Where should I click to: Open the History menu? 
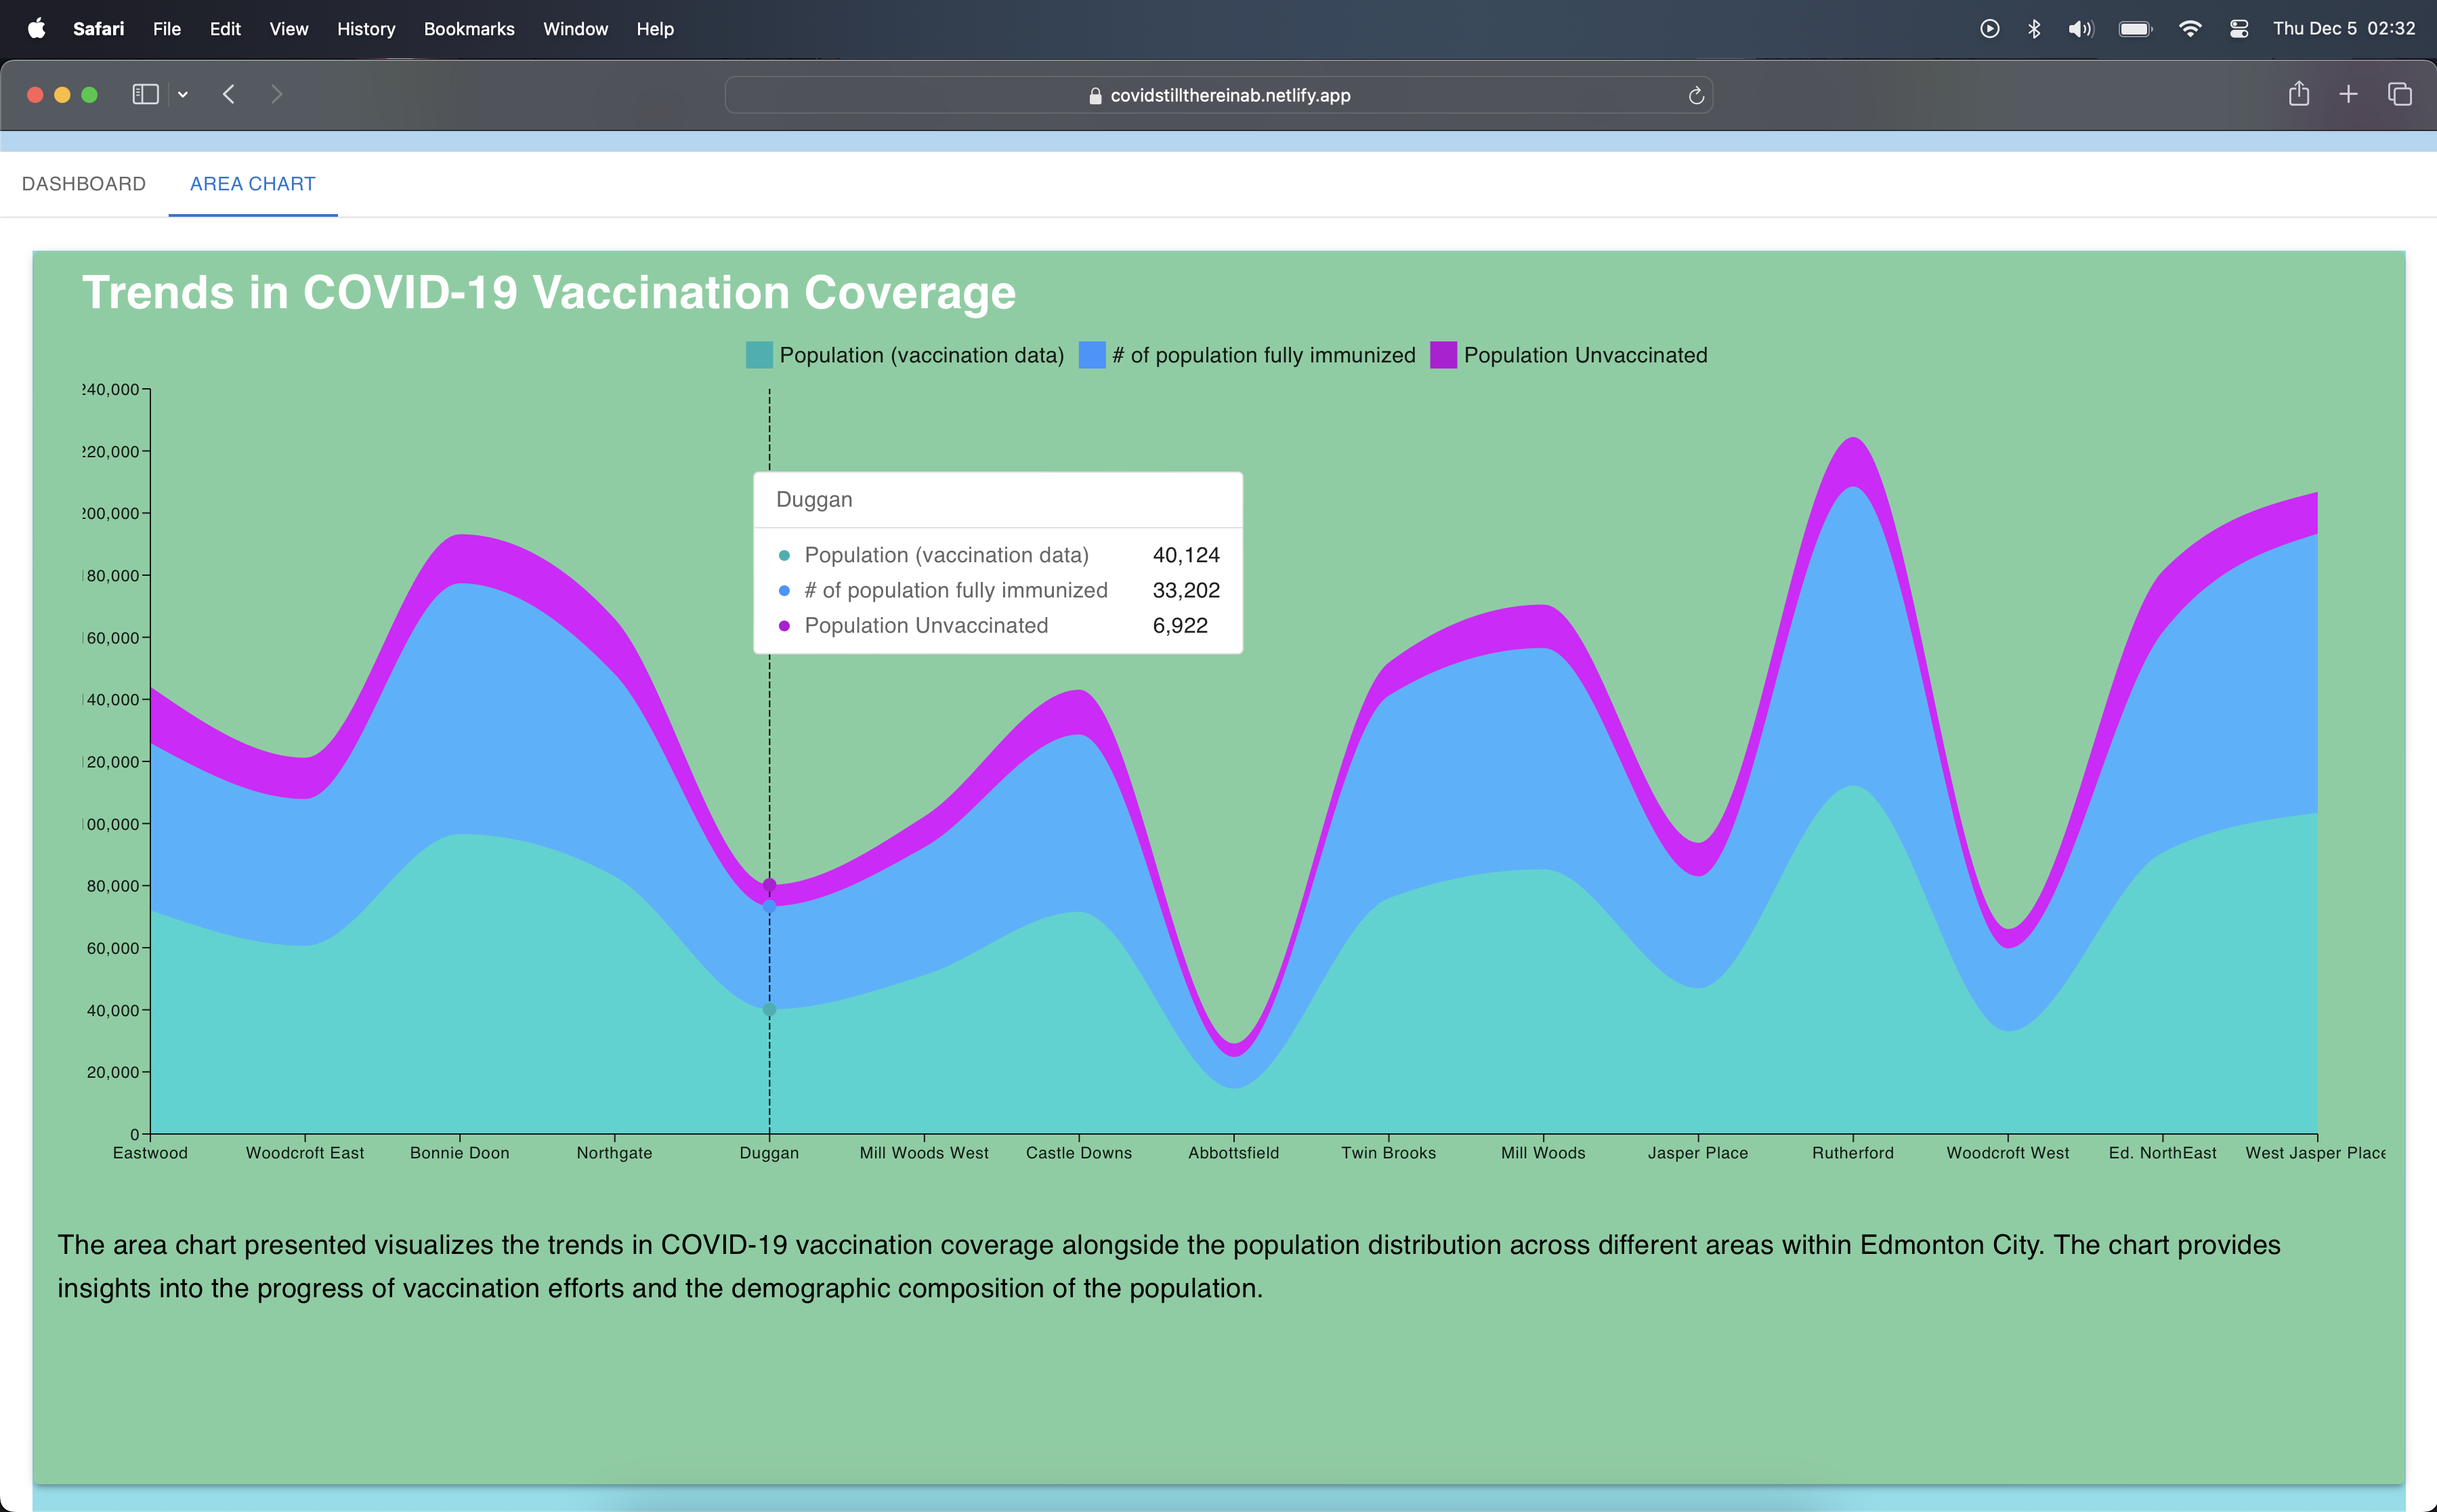(366, 29)
